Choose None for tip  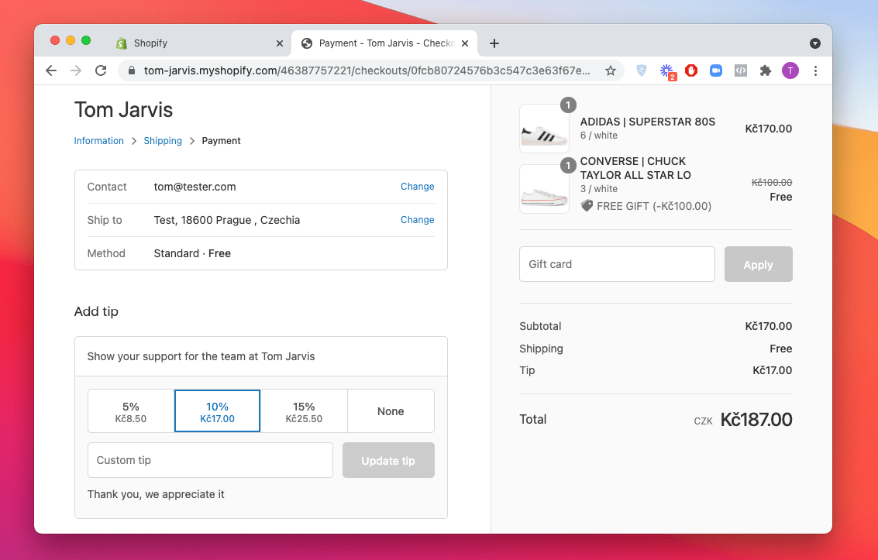click(391, 411)
